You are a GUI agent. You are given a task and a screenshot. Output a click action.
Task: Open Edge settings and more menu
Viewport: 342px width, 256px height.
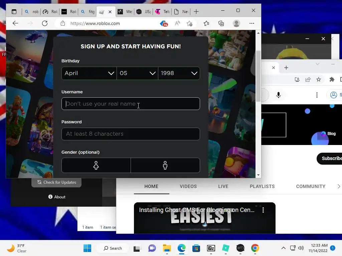(x=252, y=23)
